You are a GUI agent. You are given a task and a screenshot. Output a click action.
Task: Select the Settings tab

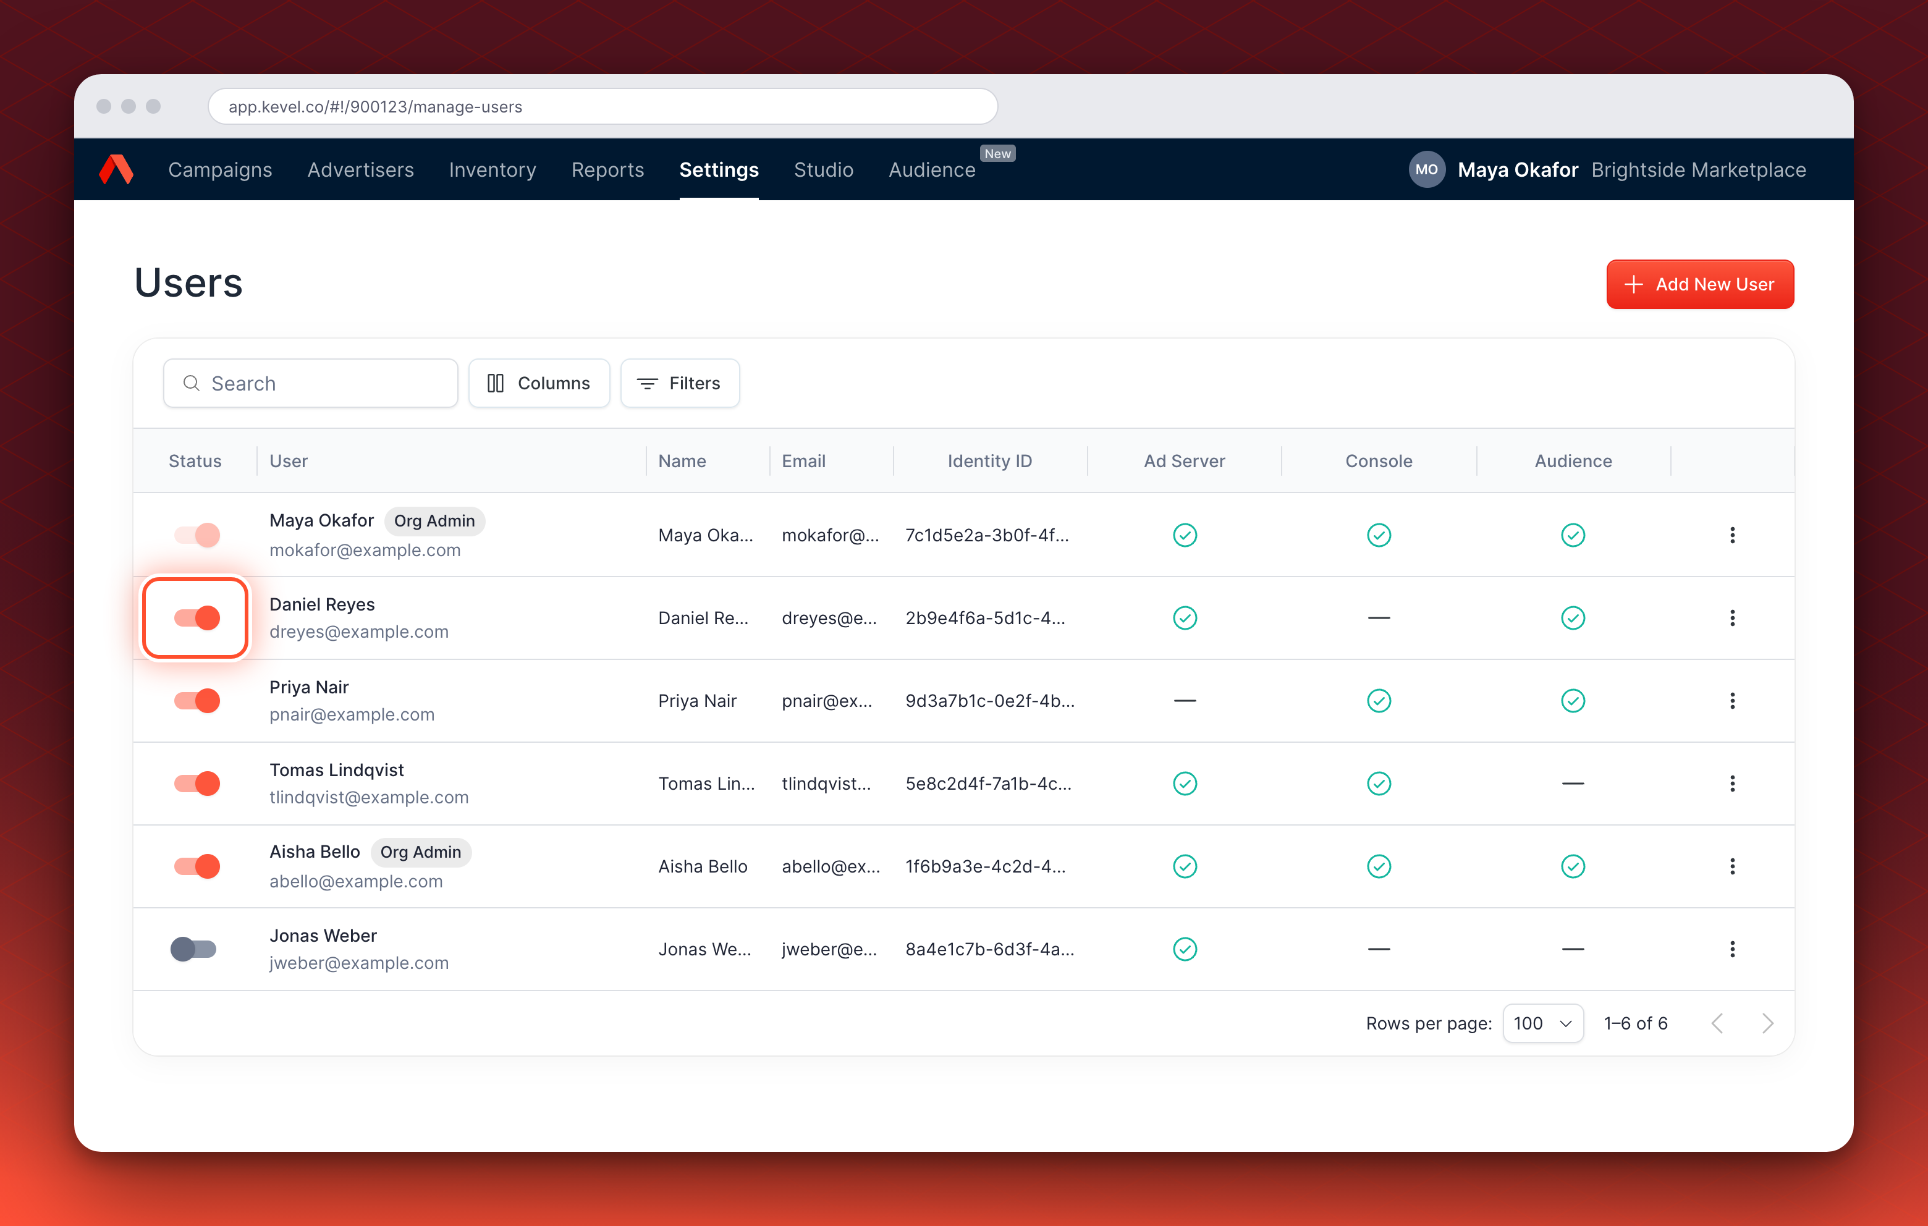pyautogui.click(x=719, y=170)
